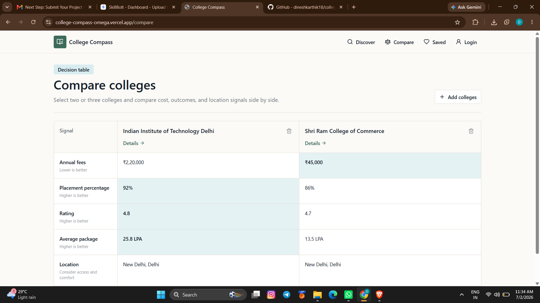Switch to Gmail Next Step tab
The image size is (540, 303).
54,7
